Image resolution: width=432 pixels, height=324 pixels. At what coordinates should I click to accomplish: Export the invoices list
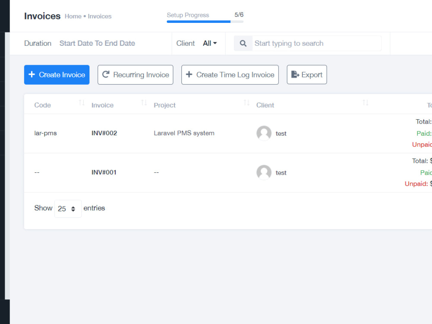point(307,75)
